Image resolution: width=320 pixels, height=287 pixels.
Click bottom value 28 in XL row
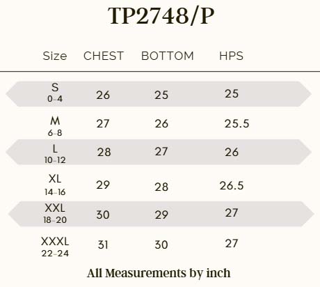[161, 187]
